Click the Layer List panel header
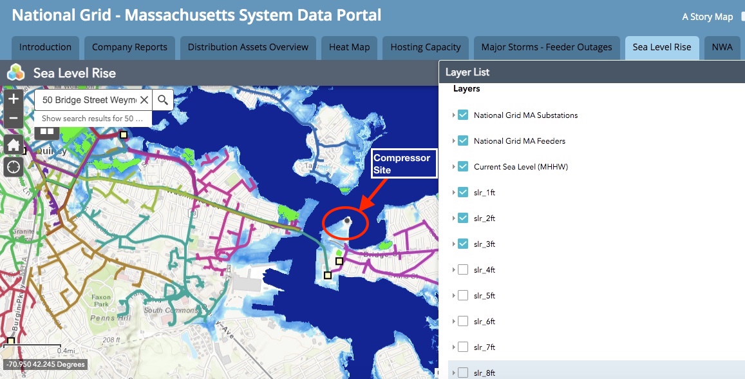 [x=592, y=72]
